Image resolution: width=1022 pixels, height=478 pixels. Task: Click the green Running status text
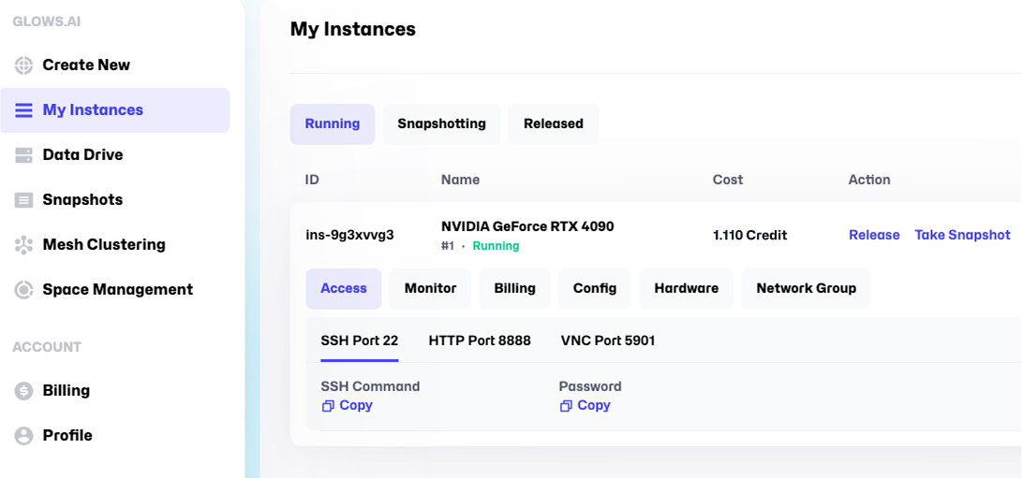coord(496,246)
